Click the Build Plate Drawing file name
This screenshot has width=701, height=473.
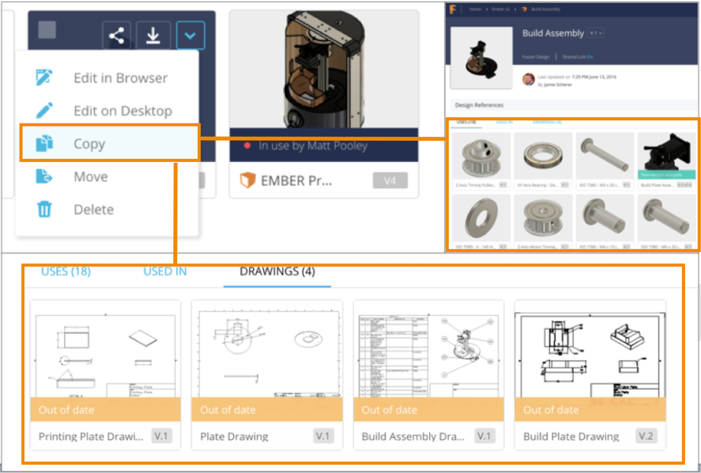pyautogui.click(x=571, y=437)
